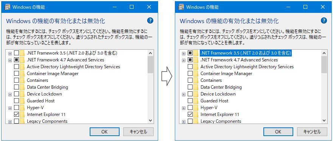The width and height of the screenshot is (333, 141).
Task: Check Legacy Components box in the left window
Action: (x=16, y=121)
